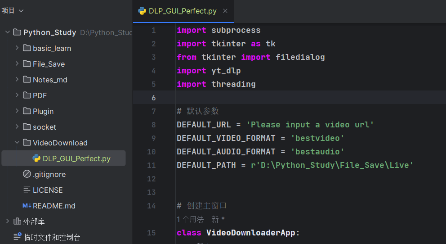Viewport: 446px width, 244px height.
Task: Click the Plugin folder icon
Action: 27,111
